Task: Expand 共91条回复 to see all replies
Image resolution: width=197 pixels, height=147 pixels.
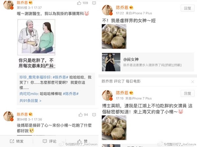Action: [31, 101]
